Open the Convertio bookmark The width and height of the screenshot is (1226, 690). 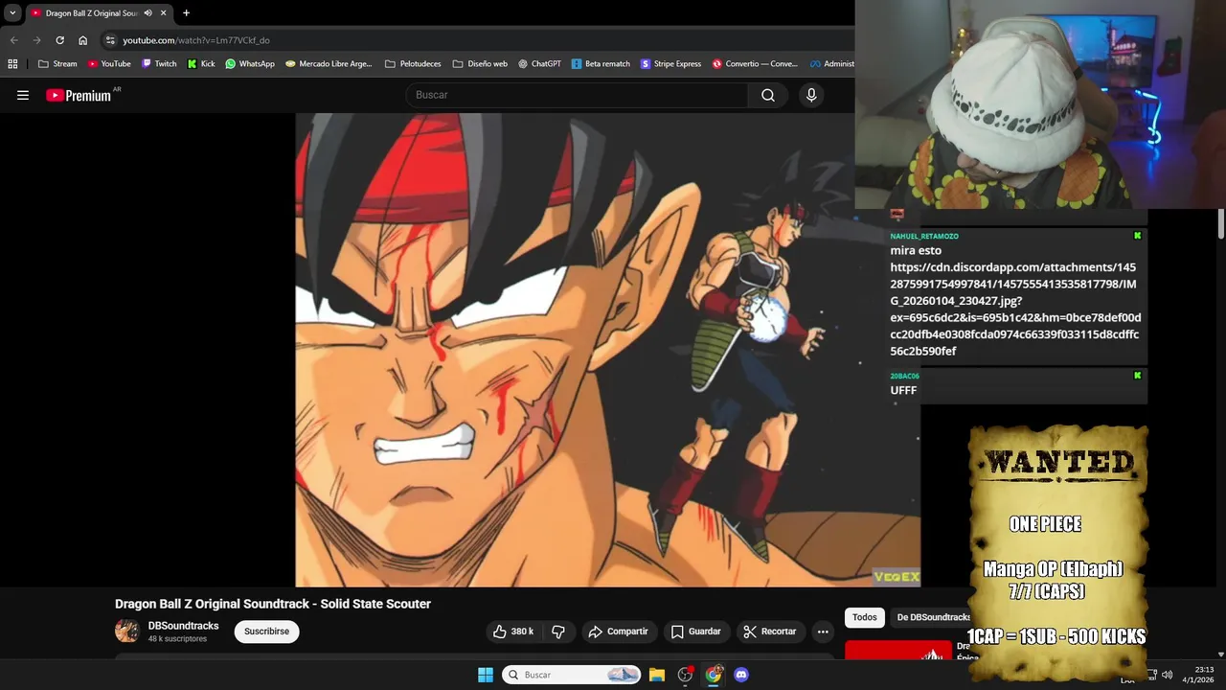(x=755, y=64)
